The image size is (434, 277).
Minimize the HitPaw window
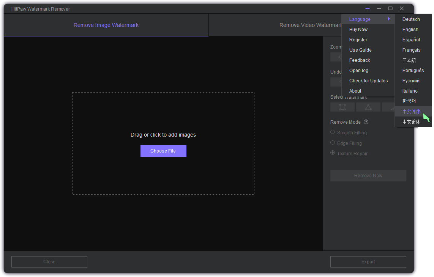(x=379, y=9)
